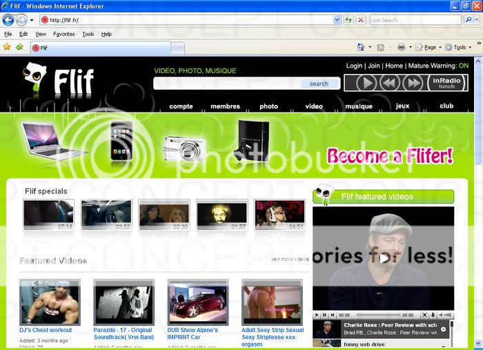The image size is (483, 350).
Task: Click the Home link in site header
Action: coord(394,66)
